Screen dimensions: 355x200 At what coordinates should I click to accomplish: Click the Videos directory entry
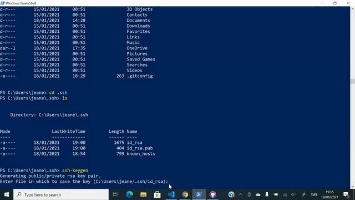(x=134, y=71)
